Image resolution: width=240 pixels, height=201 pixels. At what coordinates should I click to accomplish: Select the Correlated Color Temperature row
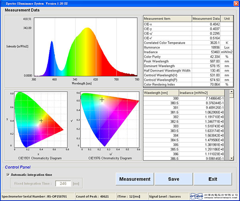(x=188, y=43)
